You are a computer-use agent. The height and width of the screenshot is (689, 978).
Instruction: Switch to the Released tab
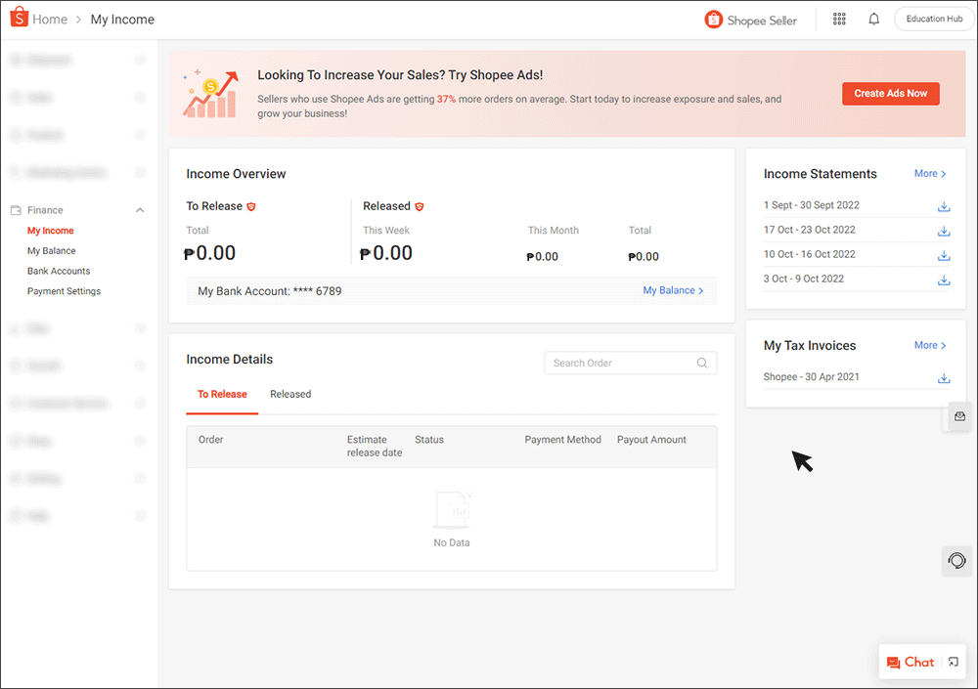coord(290,394)
